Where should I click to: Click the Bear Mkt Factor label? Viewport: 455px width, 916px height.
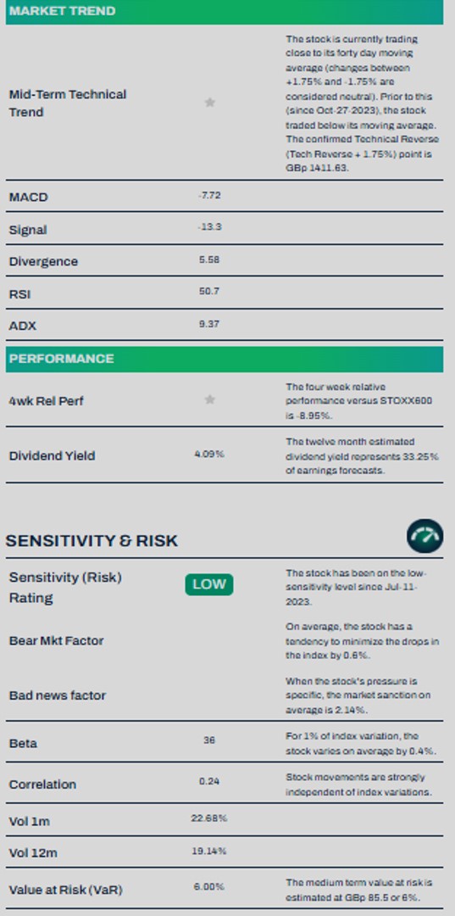pos(56,641)
